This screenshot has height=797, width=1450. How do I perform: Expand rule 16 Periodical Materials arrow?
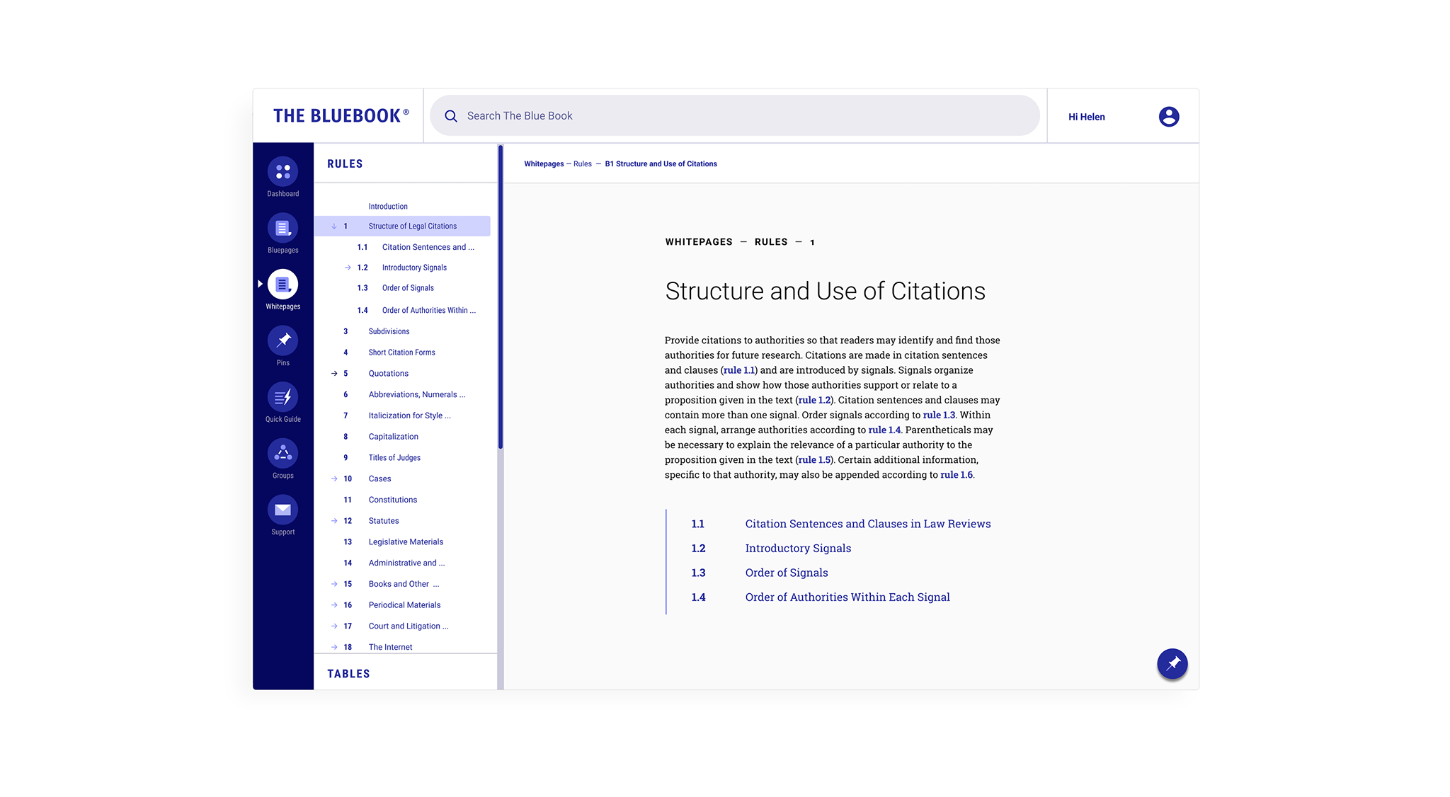point(334,605)
